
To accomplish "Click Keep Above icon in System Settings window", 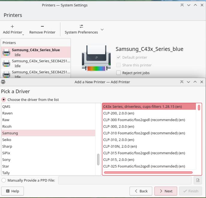I will [182, 5].
